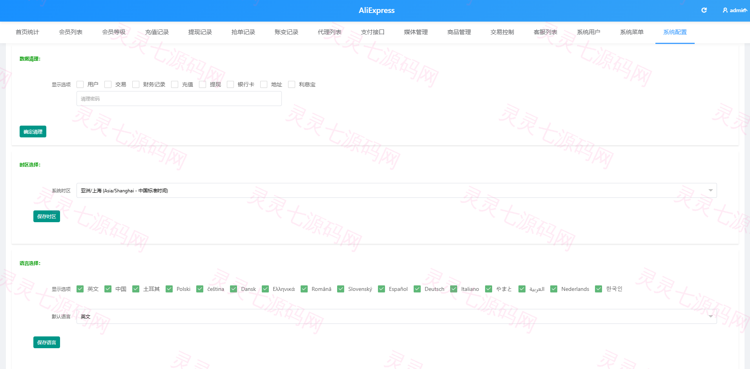
Task: Toggle the Română language checkbox
Action: 304,289
